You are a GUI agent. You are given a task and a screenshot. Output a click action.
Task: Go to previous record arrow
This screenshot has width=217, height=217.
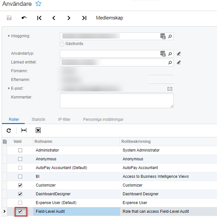54,18
